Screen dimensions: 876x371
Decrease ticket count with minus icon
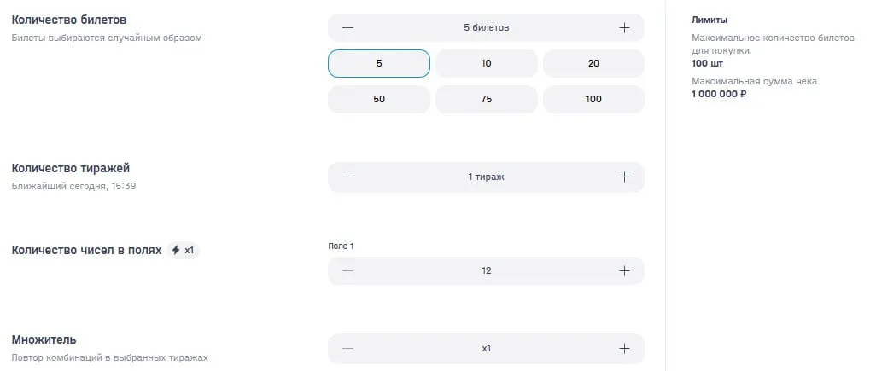pos(347,27)
